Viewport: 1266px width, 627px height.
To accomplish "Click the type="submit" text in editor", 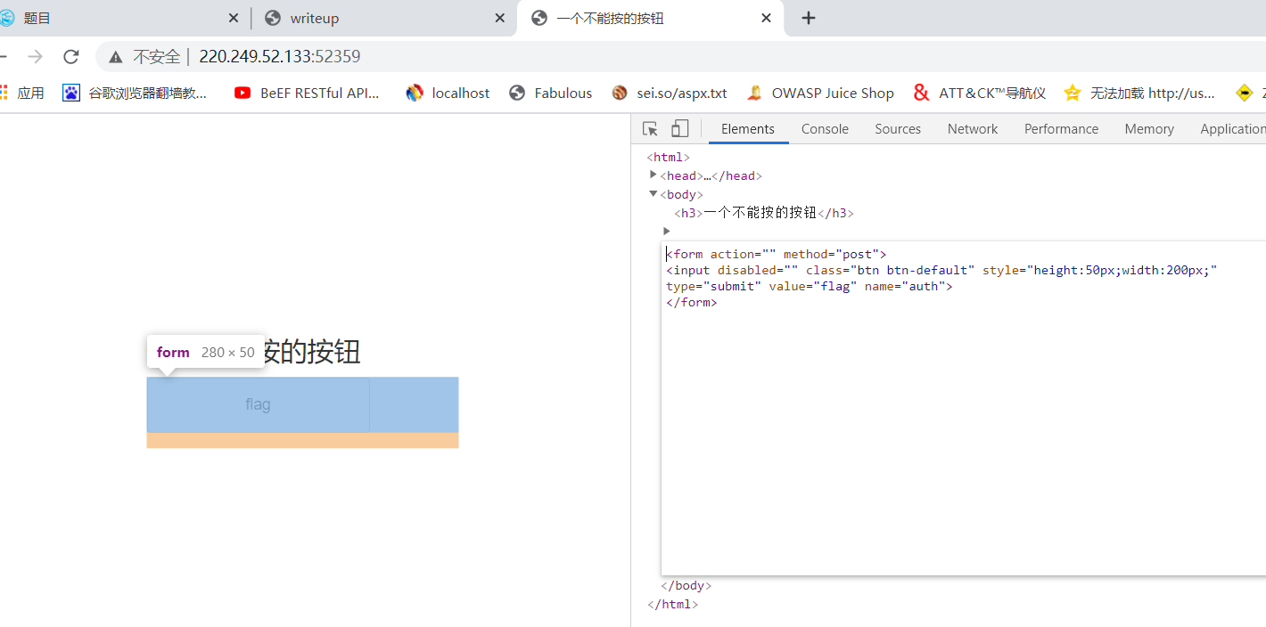I will [713, 286].
